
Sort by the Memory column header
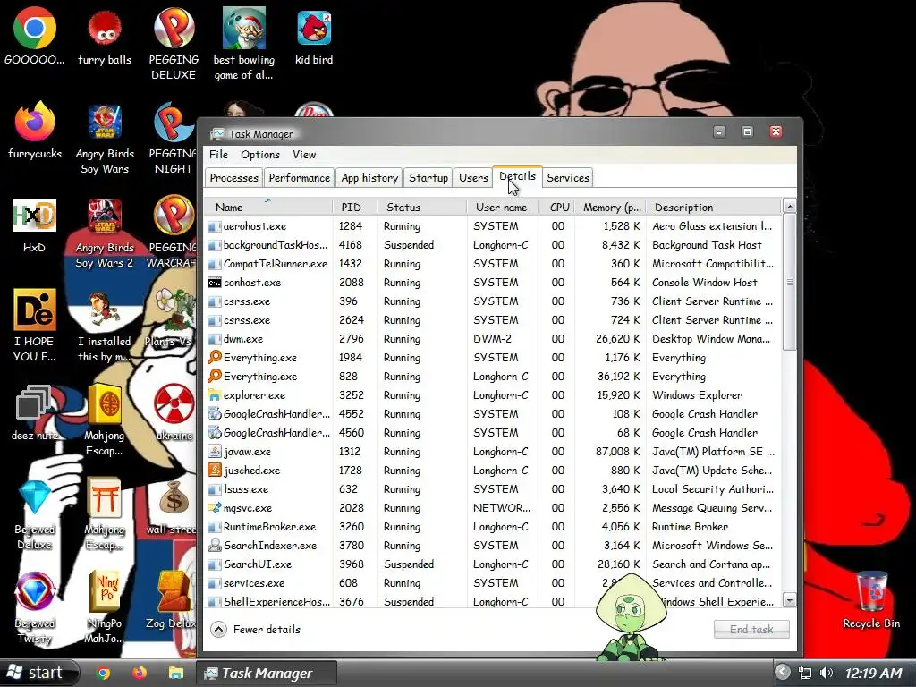pos(611,207)
